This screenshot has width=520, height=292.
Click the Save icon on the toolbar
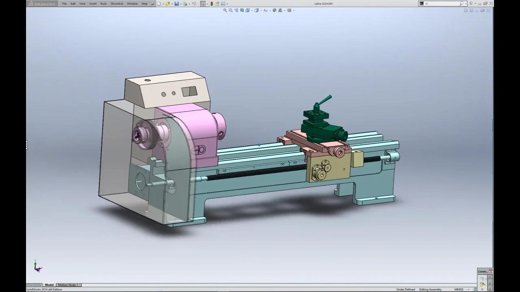tap(177, 4)
